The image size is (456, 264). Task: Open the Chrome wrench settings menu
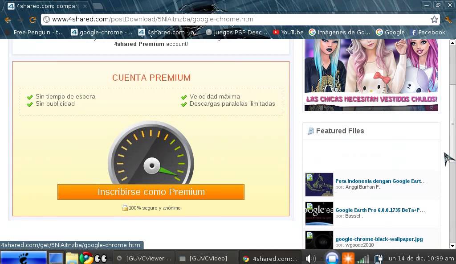[448, 20]
